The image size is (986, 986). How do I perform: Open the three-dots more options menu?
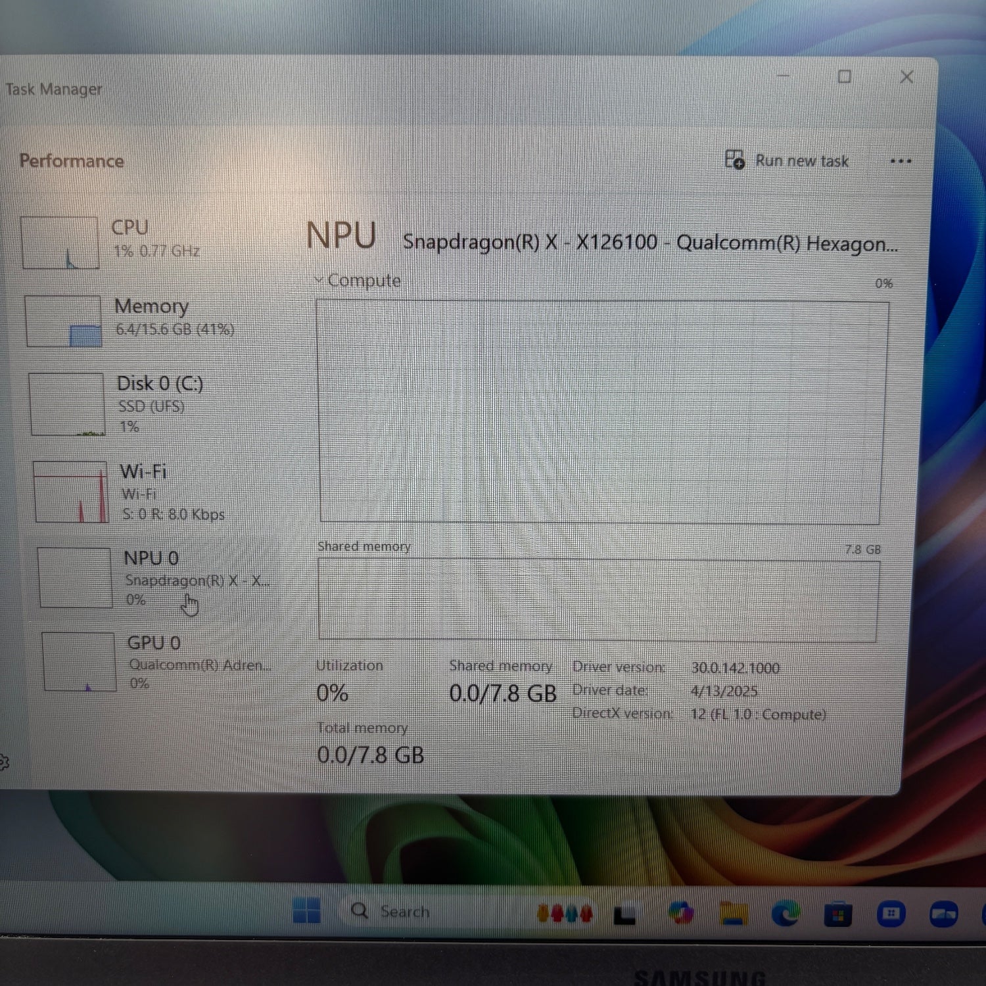click(900, 161)
